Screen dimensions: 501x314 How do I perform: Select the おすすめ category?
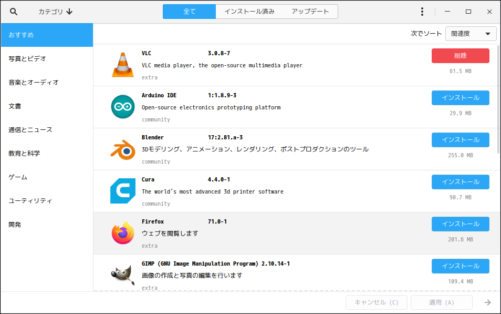pos(47,35)
